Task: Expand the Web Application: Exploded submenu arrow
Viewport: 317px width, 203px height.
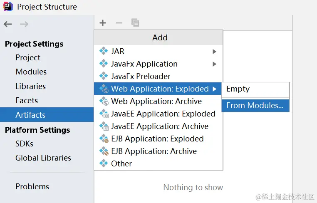Action: tap(215, 89)
